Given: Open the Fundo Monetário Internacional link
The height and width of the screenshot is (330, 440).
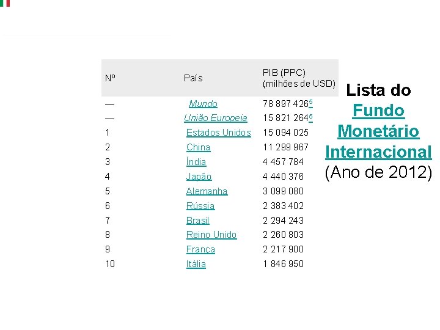Looking at the screenshot, I should 378,131.
